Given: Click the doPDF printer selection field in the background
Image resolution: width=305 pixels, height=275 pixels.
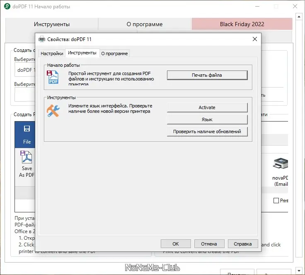Looking at the screenshot, I should pos(25,70).
